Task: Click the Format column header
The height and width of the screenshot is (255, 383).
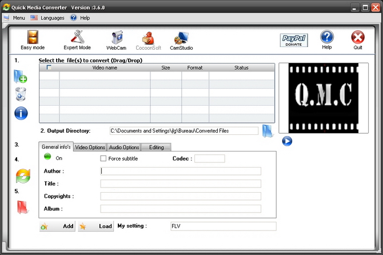Action: point(195,67)
